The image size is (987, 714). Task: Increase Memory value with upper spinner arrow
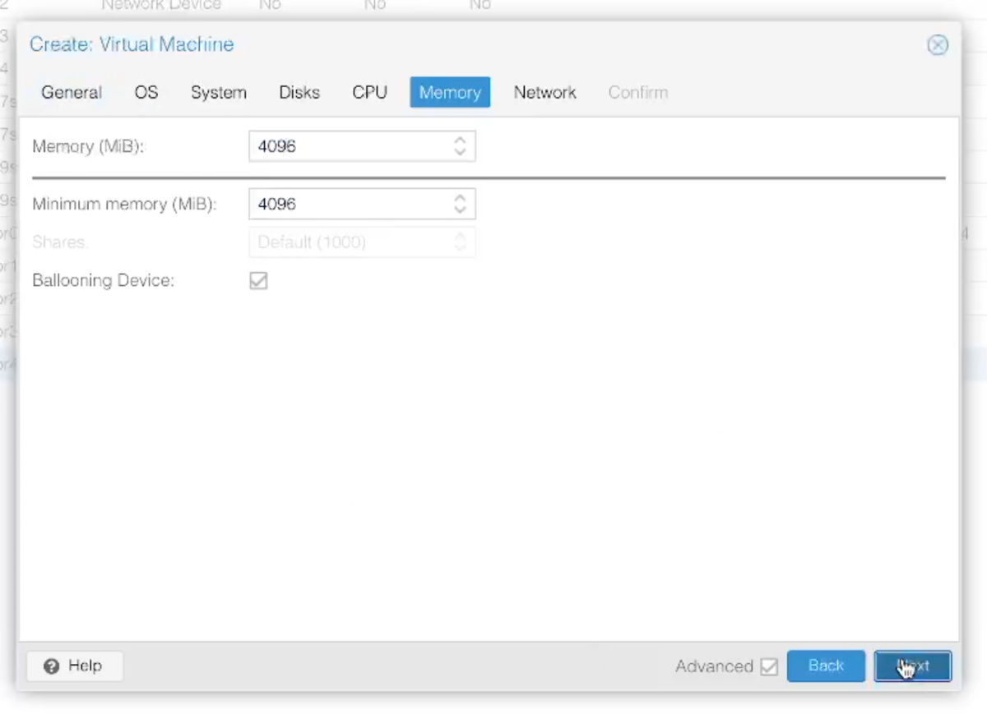(x=461, y=141)
